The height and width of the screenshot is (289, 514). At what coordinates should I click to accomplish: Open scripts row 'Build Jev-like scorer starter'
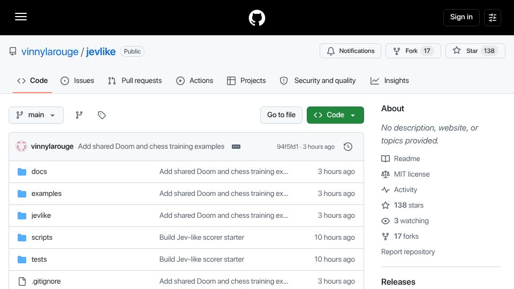(x=202, y=238)
